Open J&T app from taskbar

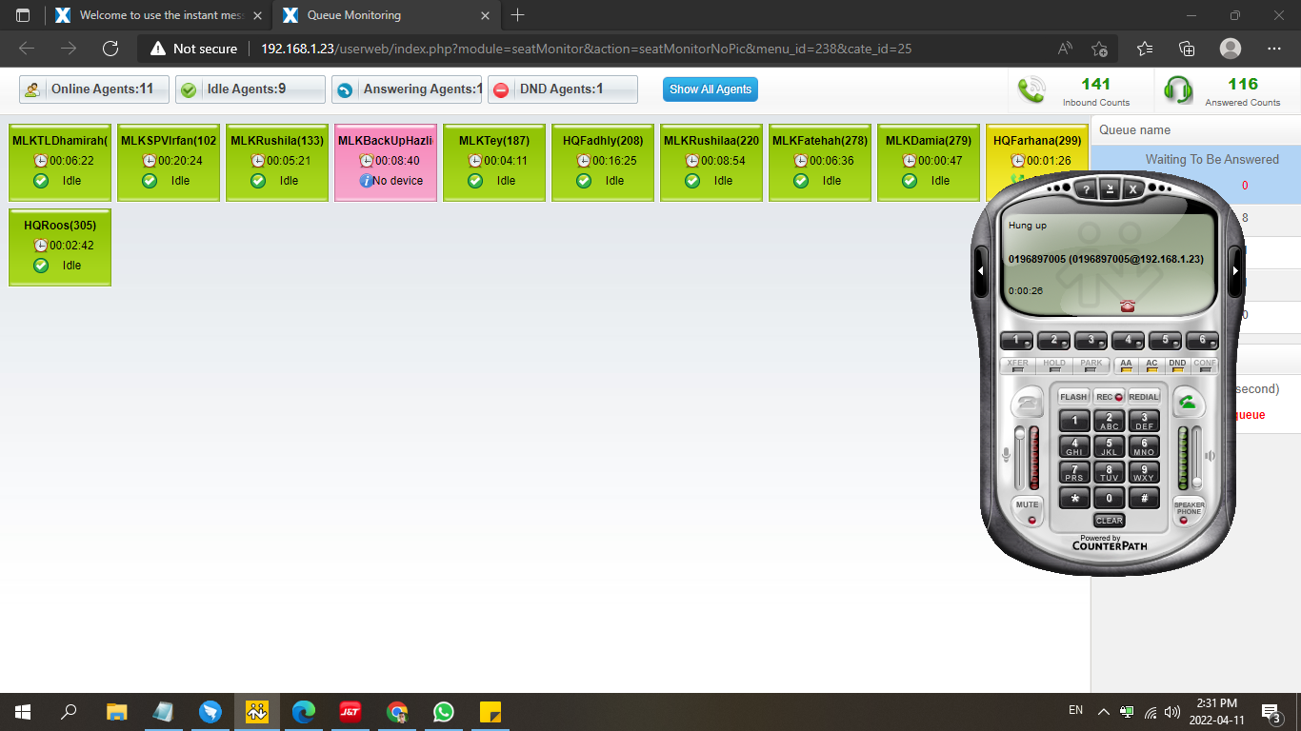point(350,712)
